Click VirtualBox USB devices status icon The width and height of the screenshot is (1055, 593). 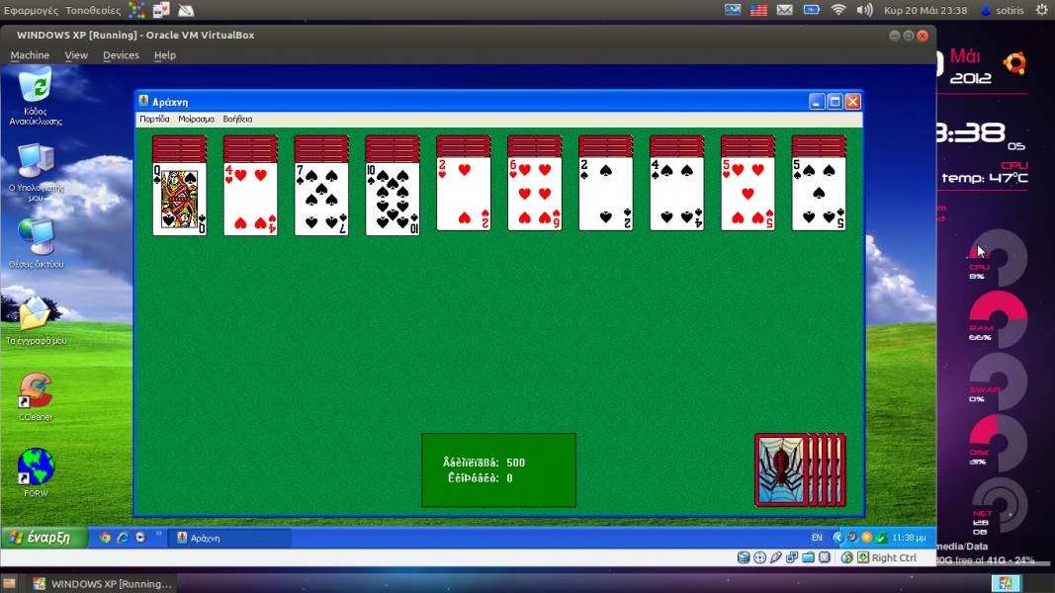(x=776, y=557)
